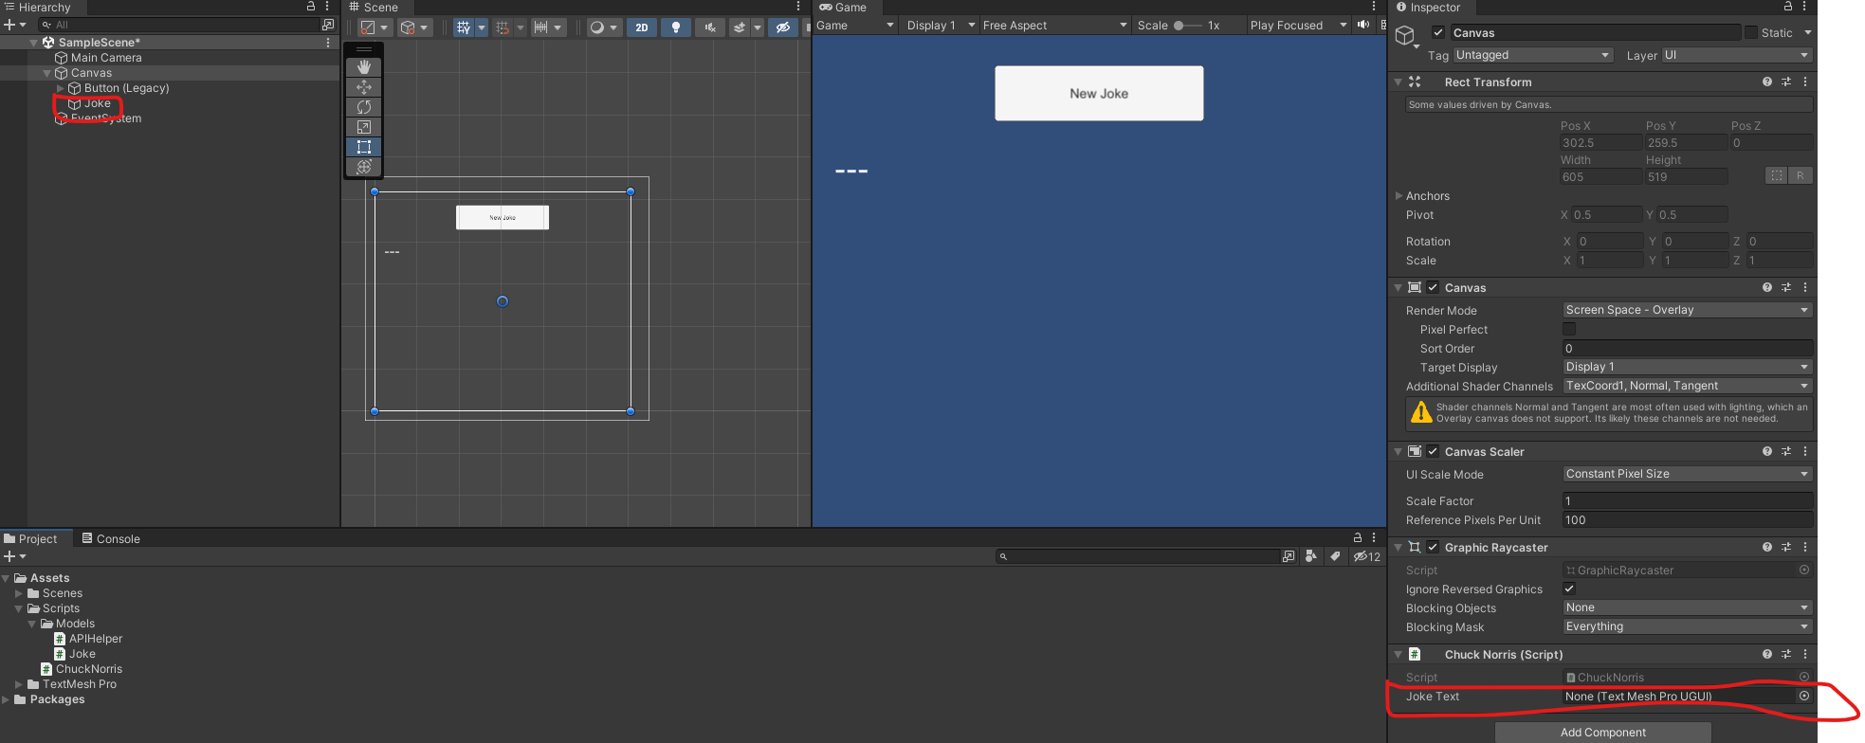This screenshot has height=743, width=1865.
Task: Toggle the Static checkbox for Canvas
Action: pyautogui.click(x=1750, y=33)
